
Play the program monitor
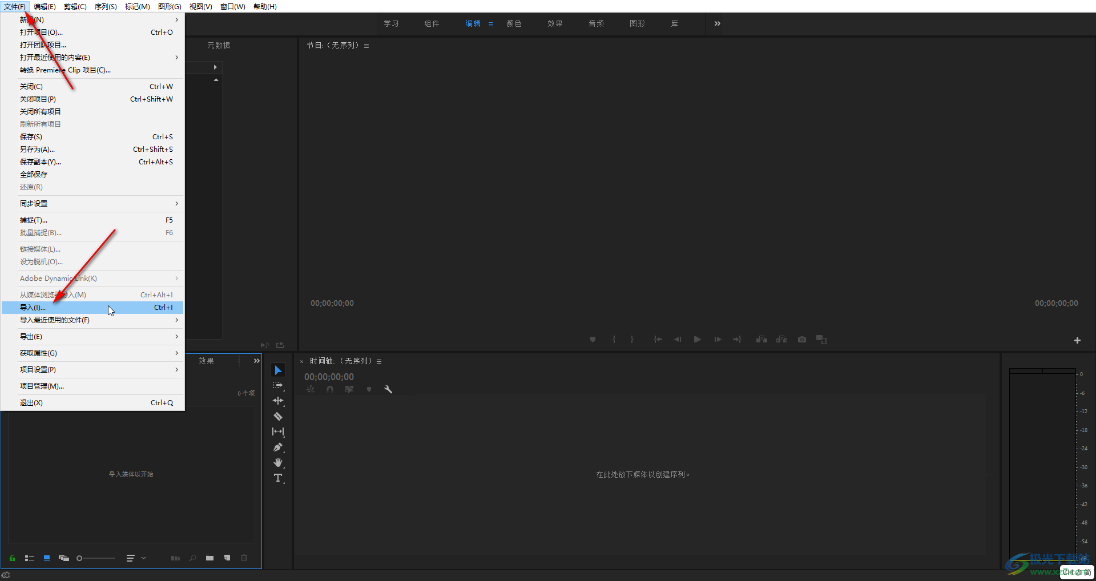coord(697,340)
